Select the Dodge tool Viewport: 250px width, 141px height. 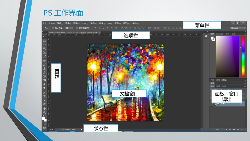44,88
